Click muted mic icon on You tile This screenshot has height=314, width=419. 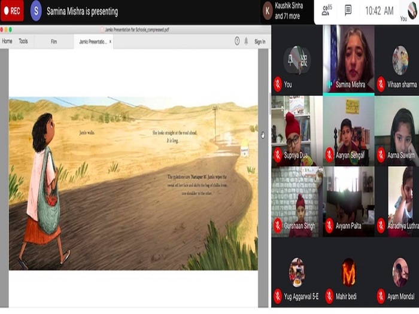(278, 84)
